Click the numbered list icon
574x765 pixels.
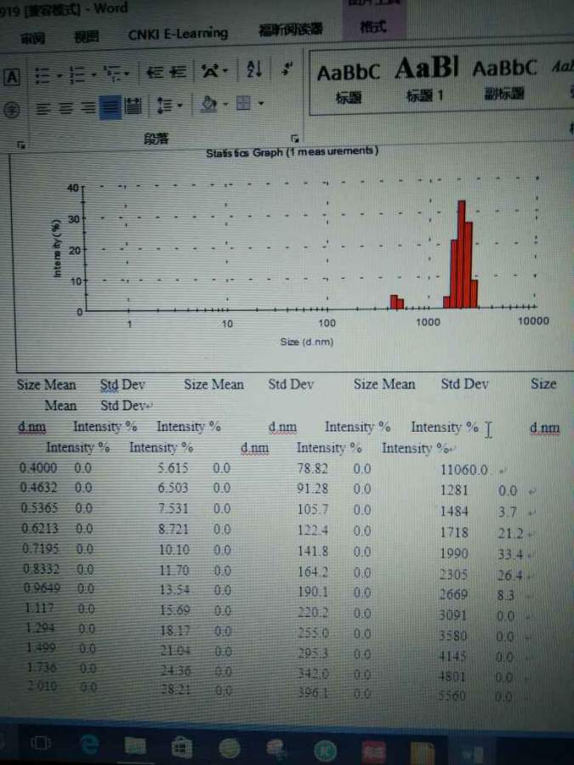pos(77,75)
